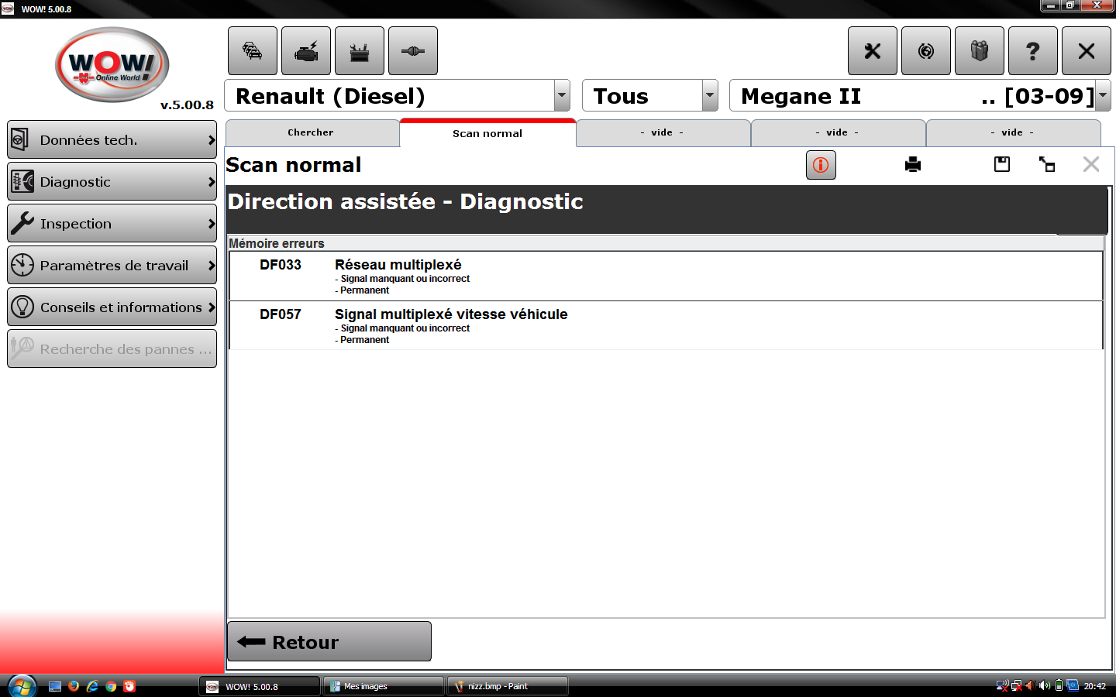This screenshot has height=697, width=1116.
Task: Expand the Diagnostic menu arrow
Action: (x=212, y=182)
